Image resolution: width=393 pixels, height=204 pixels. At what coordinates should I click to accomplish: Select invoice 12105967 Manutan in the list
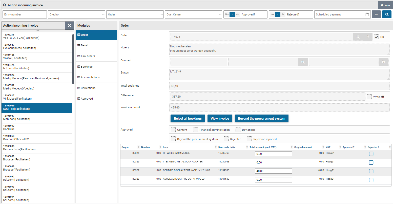(37, 117)
